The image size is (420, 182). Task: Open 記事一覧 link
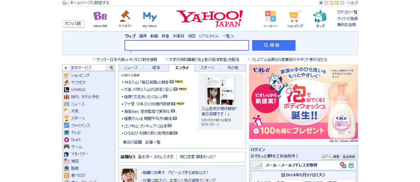coord(153,142)
